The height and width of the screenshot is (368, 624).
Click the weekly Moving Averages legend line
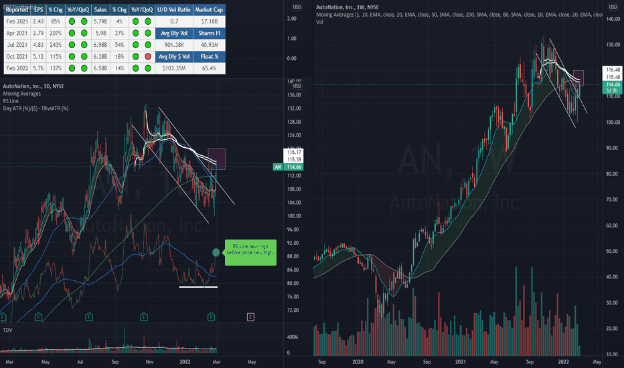pos(459,15)
